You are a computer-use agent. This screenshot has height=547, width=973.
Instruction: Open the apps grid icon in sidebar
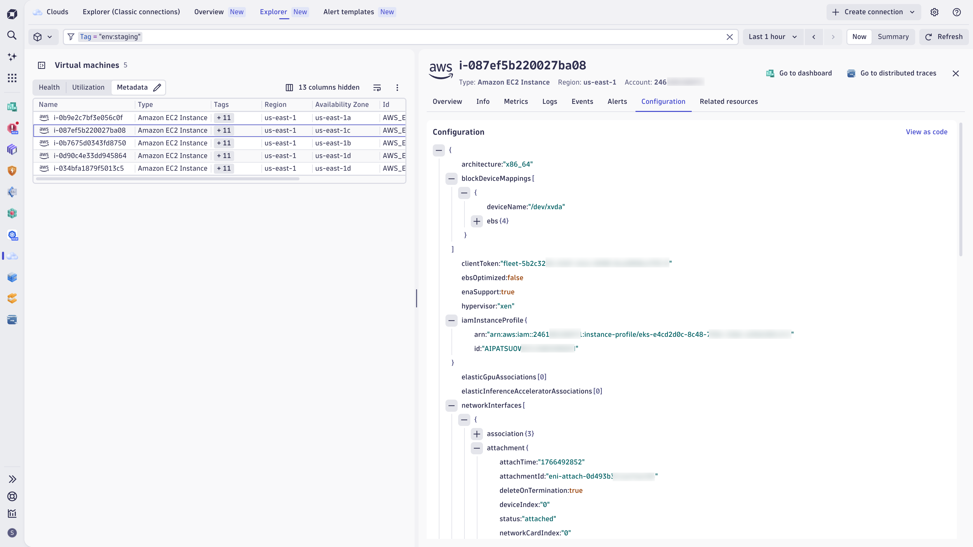pos(12,78)
